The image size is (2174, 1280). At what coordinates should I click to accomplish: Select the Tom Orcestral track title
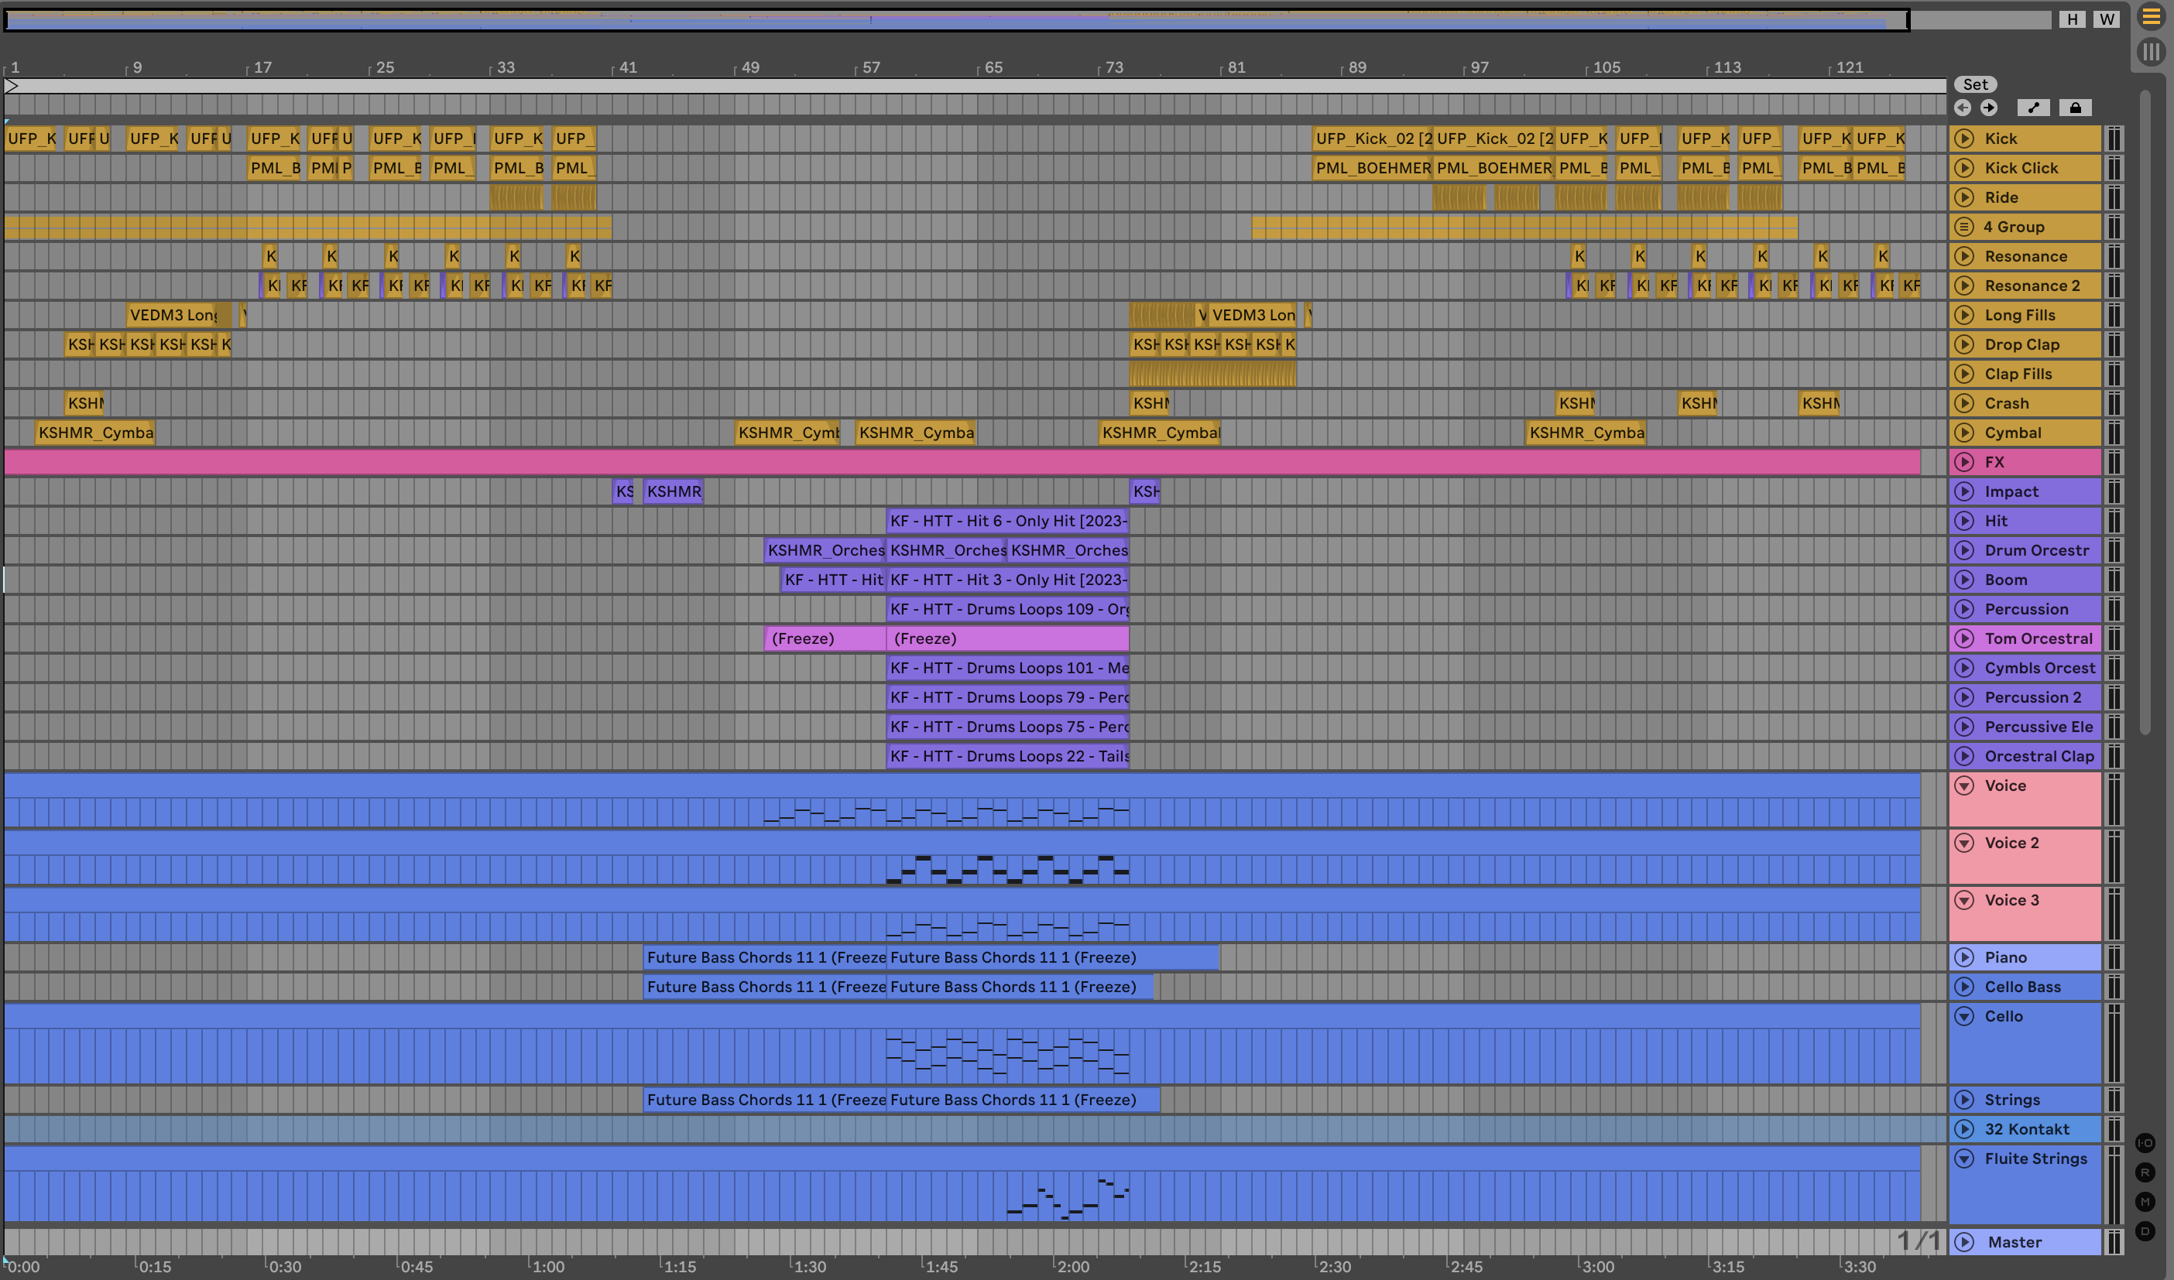click(2039, 638)
